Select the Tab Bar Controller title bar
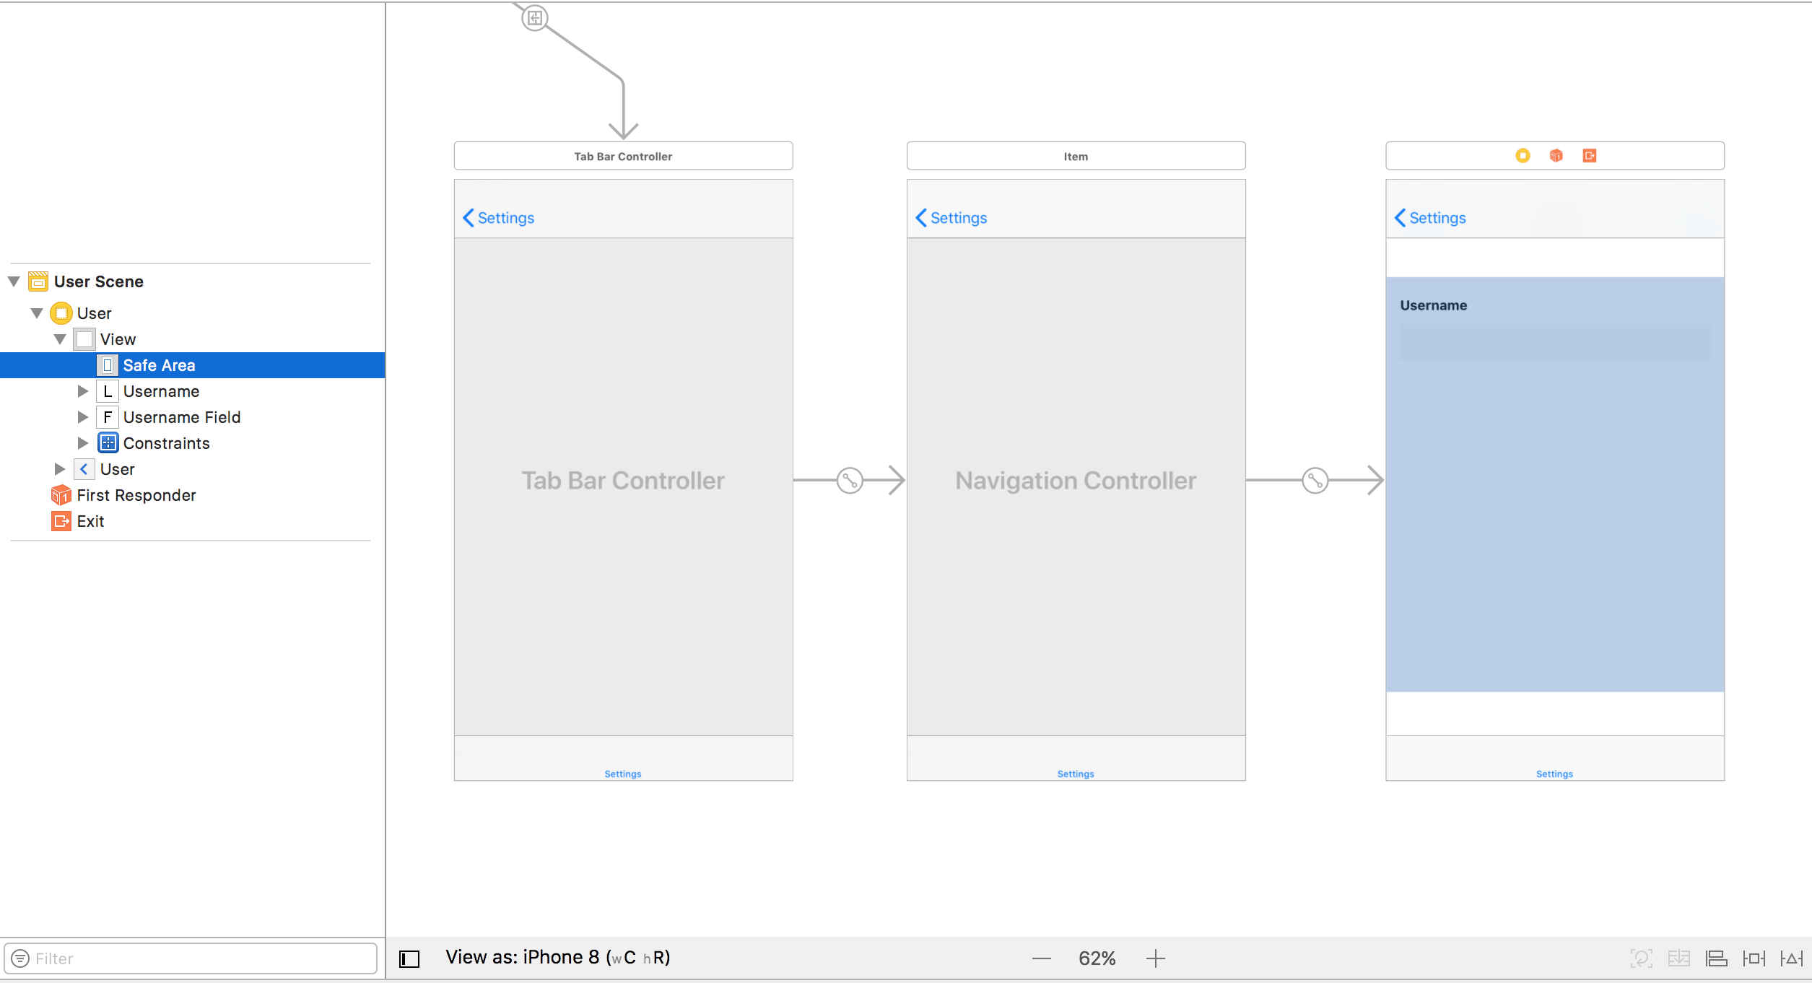Screen dimensions: 1812x983 (624, 156)
